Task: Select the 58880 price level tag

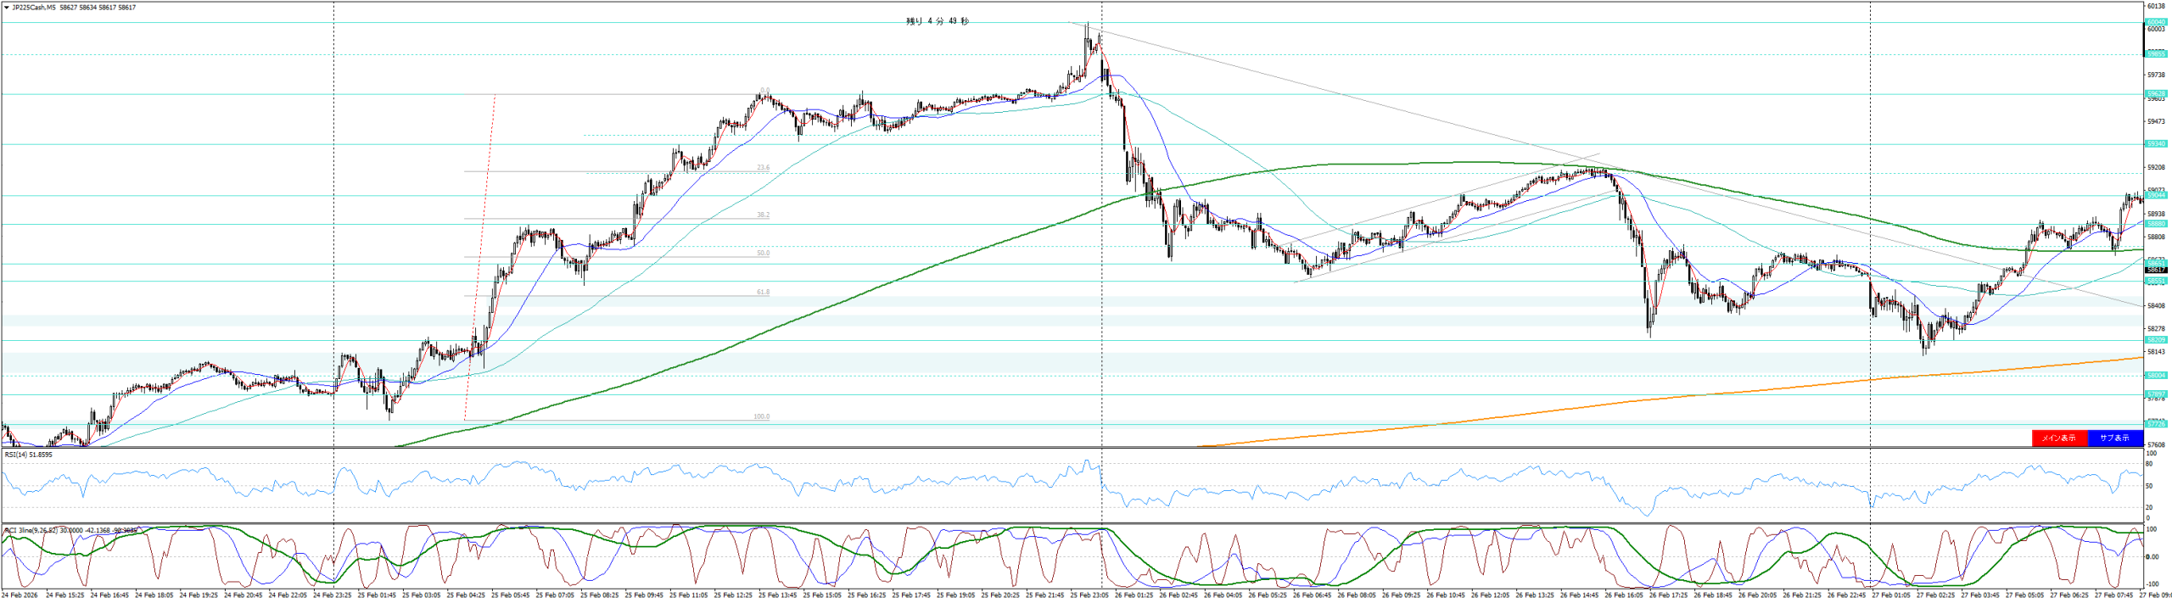Action: (x=2156, y=224)
